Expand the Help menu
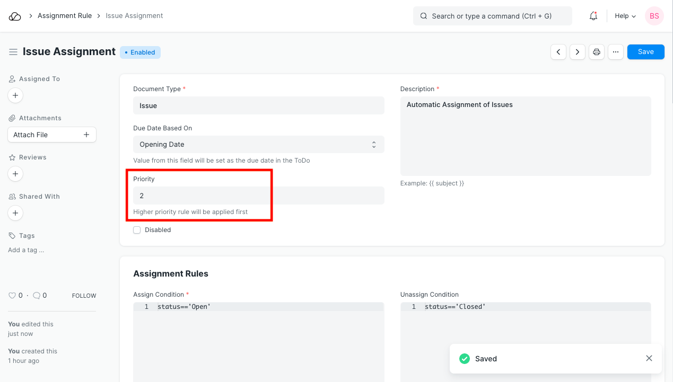The width and height of the screenshot is (673, 382). coord(625,16)
